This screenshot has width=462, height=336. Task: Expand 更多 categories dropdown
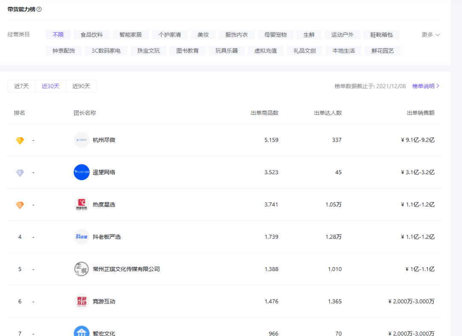point(430,35)
